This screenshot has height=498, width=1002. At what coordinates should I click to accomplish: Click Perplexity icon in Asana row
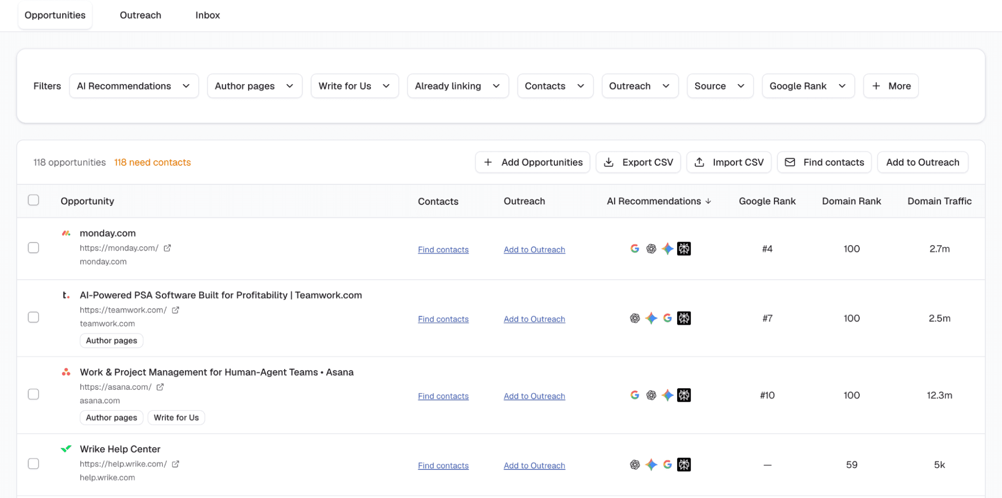click(x=684, y=395)
